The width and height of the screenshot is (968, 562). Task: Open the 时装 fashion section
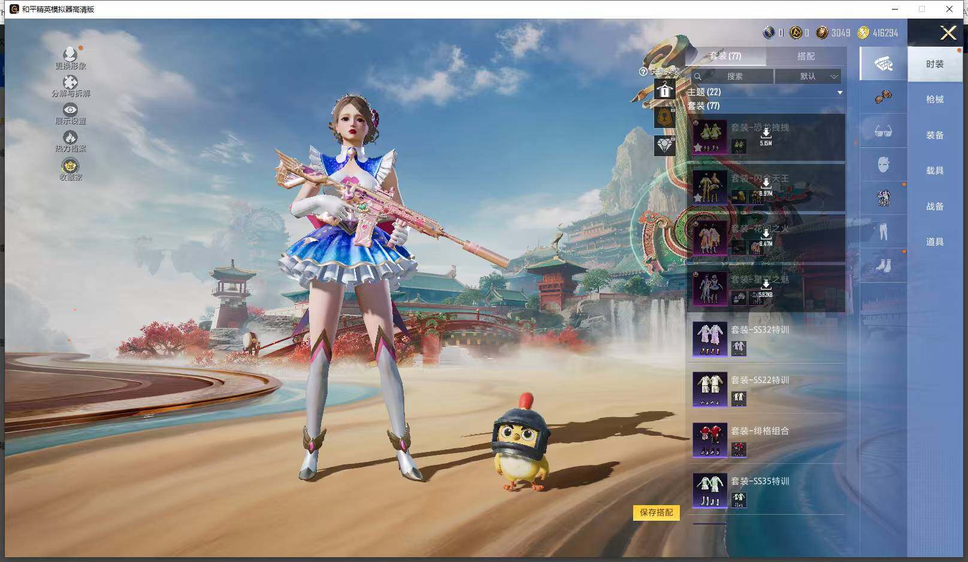(934, 64)
